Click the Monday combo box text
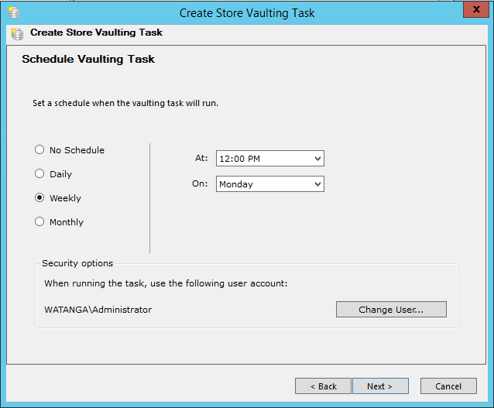 (x=236, y=184)
